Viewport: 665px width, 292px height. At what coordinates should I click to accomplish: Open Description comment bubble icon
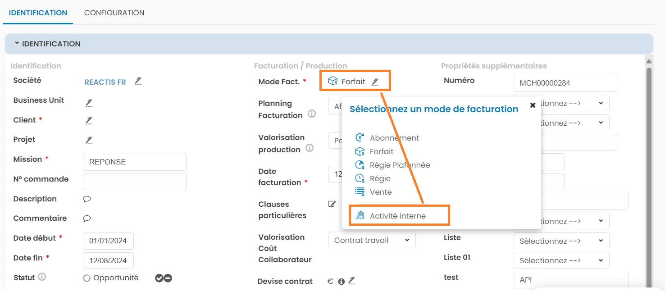click(x=87, y=199)
